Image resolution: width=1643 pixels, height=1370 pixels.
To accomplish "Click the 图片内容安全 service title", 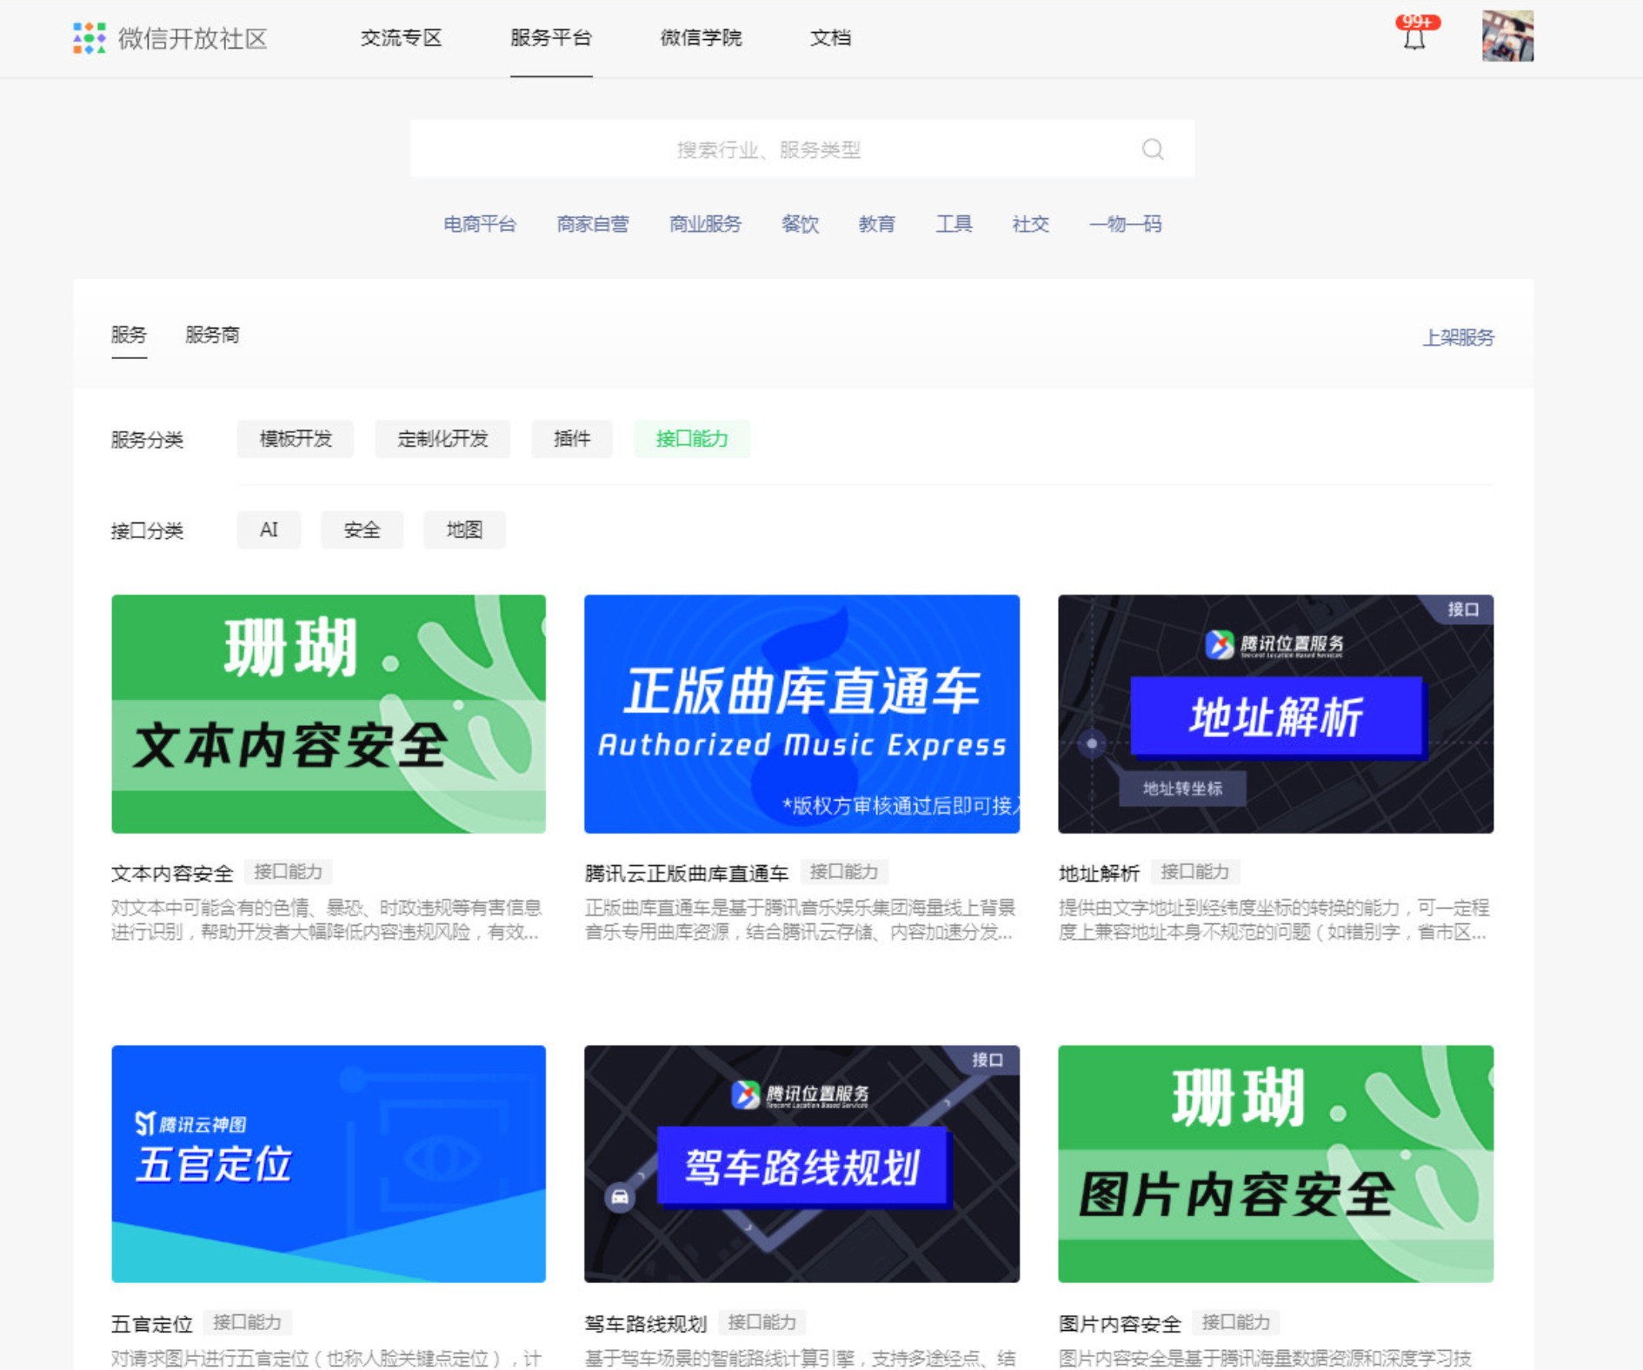I will point(1120,1324).
